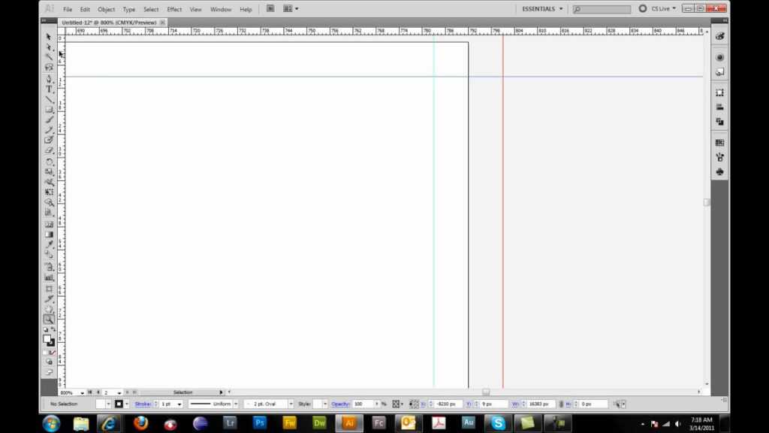Screen dimensions: 769x433
Task: Click the CS Live search field
Action: 601,8
